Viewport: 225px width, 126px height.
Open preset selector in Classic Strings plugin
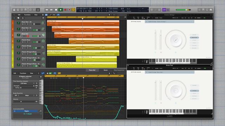point(169,22)
